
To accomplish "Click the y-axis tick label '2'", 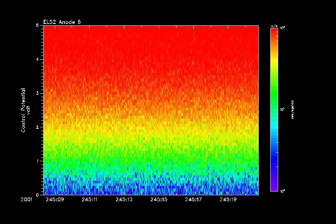I will 37,127.
